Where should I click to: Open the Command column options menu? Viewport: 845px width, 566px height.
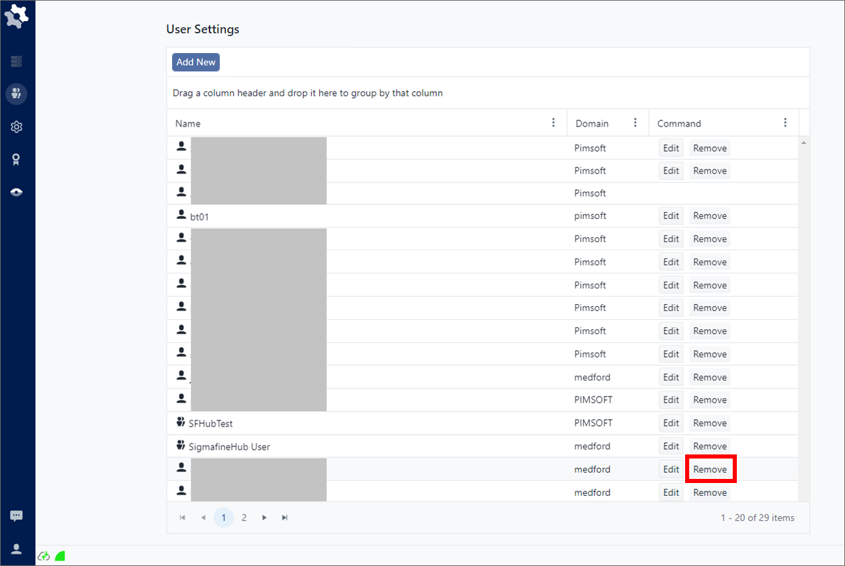[x=785, y=123]
